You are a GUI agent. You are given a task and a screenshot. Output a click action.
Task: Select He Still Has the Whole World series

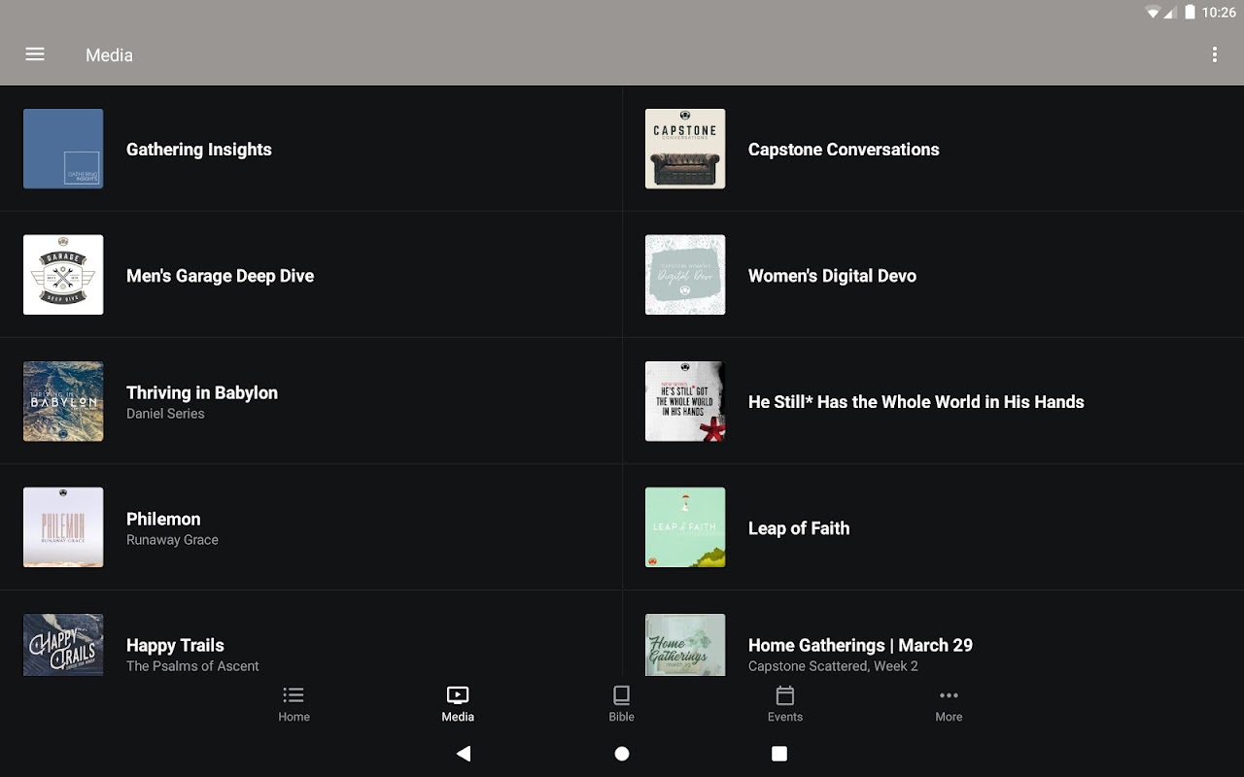[916, 402]
